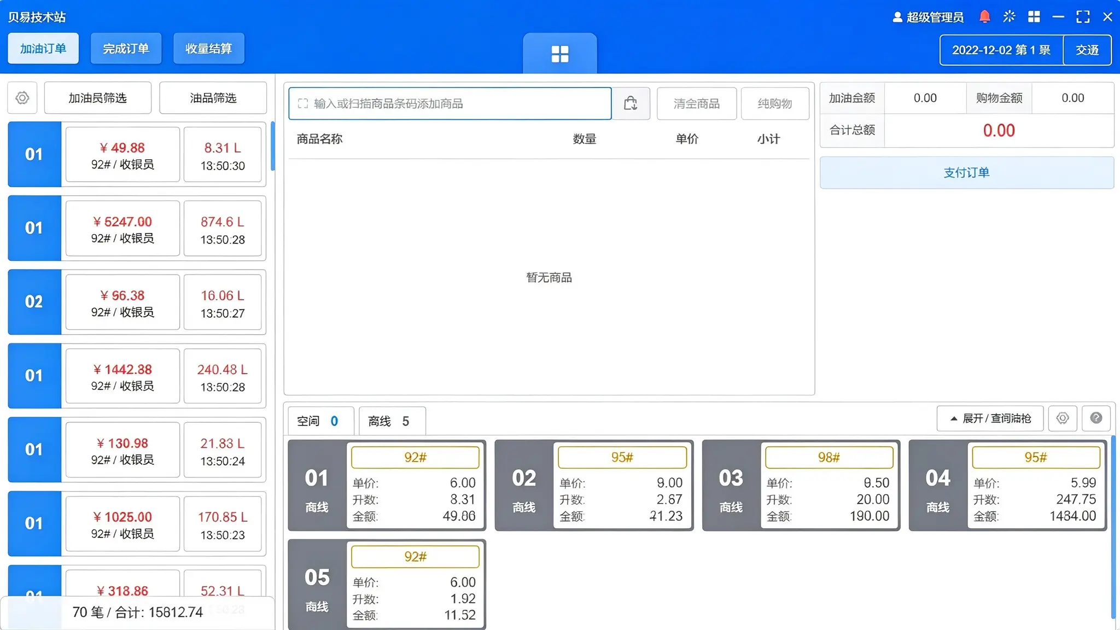1120x630 pixels.
Task: Click the 2022-12-02 第 1 班 shift button
Action: [1001, 50]
